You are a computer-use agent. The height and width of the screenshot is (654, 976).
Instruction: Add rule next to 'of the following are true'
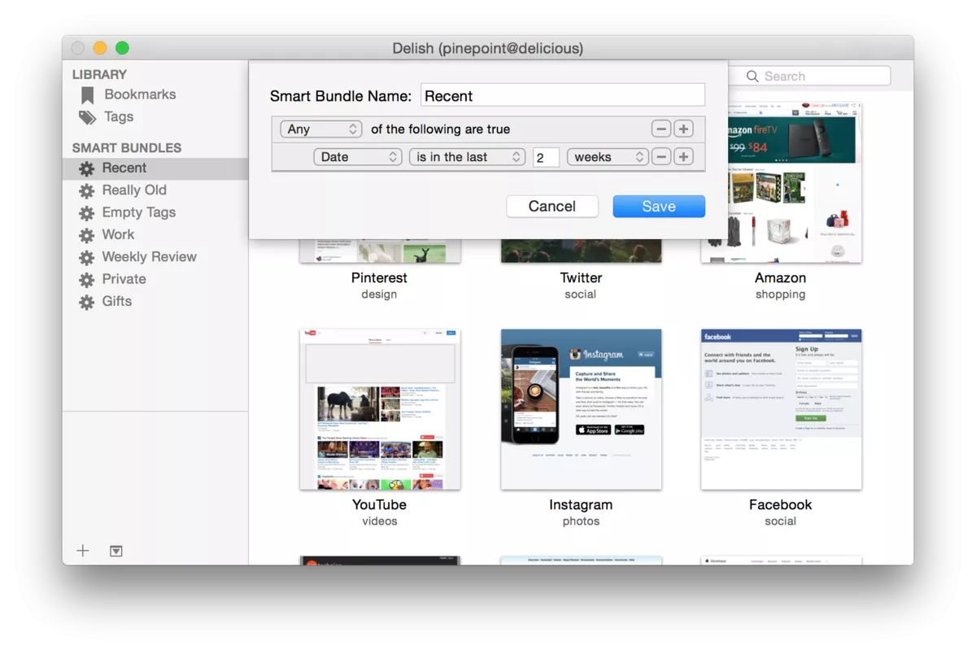pos(684,129)
